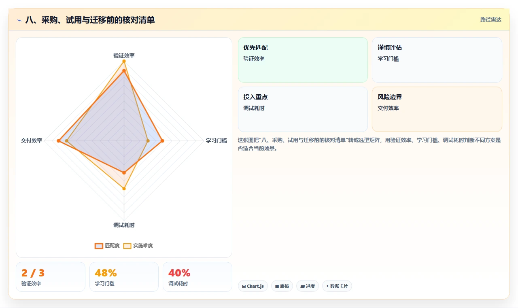Click the 匹配度 legend color box
This screenshot has width=518, height=308.
click(x=99, y=246)
